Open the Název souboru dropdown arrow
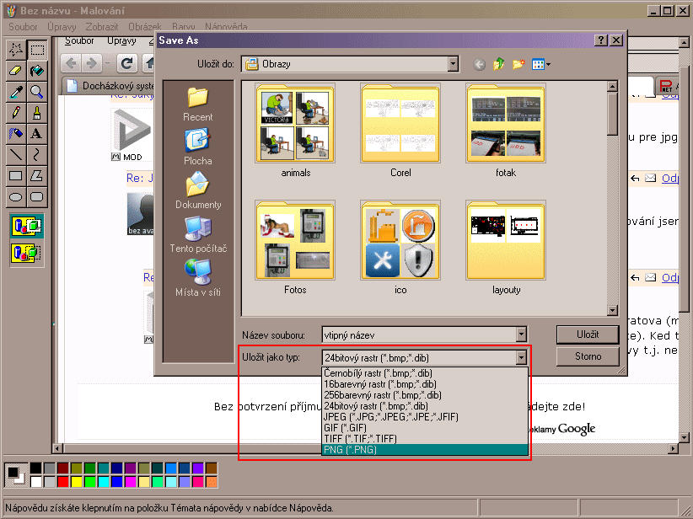 click(x=521, y=335)
